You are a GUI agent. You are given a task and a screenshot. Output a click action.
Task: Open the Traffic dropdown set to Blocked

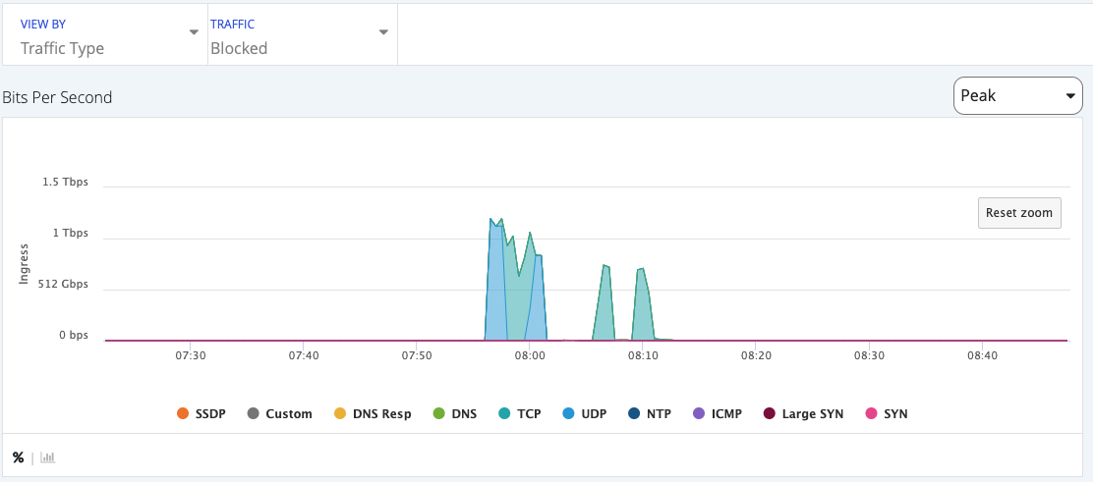pyautogui.click(x=303, y=34)
